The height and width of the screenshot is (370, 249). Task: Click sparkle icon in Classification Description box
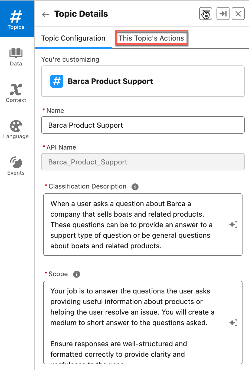click(x=233, y=224)
